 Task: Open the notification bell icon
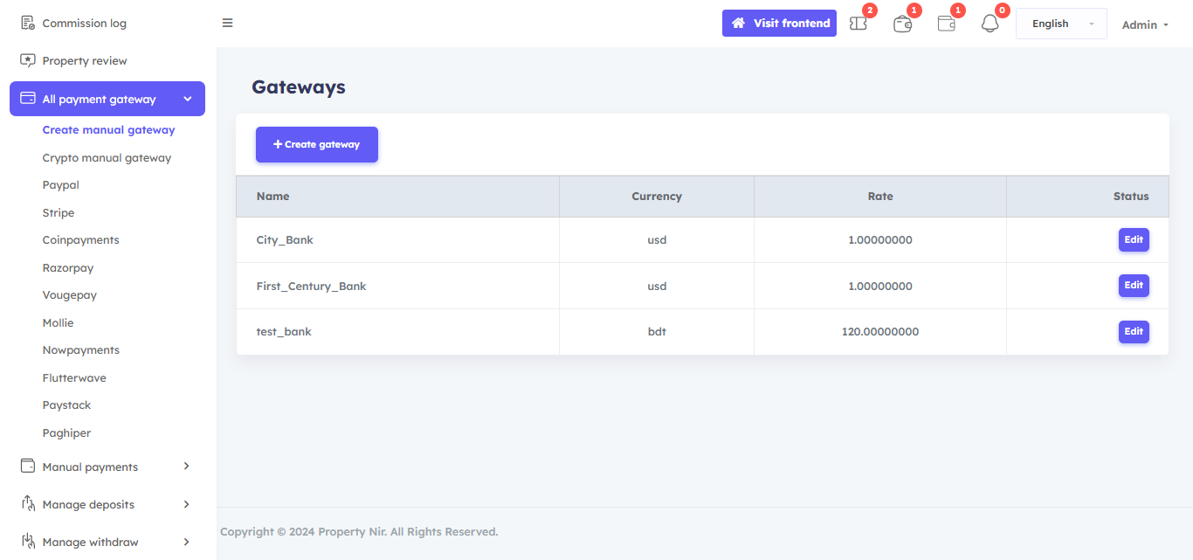click(x=990, y=24)
